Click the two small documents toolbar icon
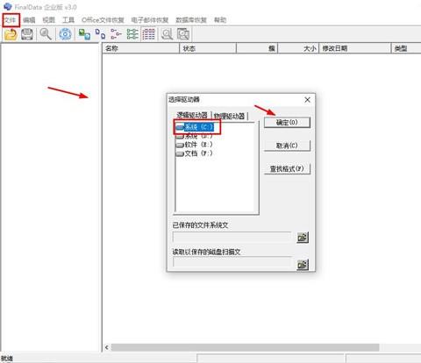 click(x=100, y=34)
